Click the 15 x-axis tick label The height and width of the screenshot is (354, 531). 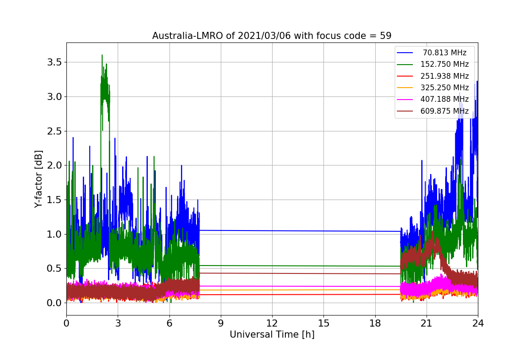pos(323,323)
